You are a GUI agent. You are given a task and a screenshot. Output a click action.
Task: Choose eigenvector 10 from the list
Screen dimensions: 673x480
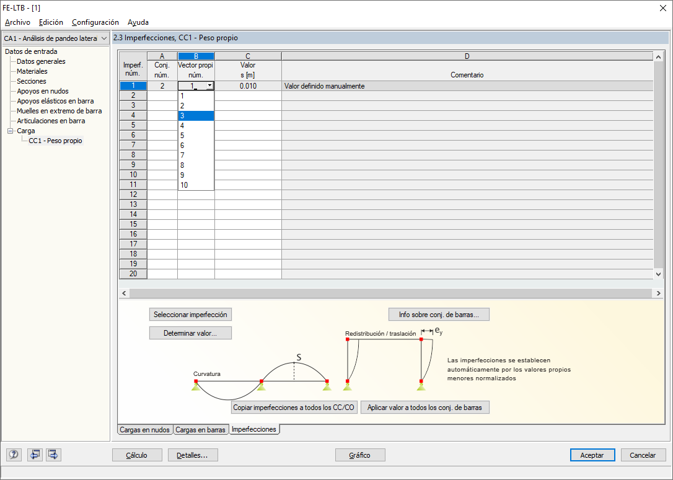tap(196, 185)
